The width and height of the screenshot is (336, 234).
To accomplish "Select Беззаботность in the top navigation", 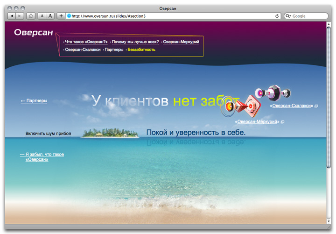I will 141,50.
